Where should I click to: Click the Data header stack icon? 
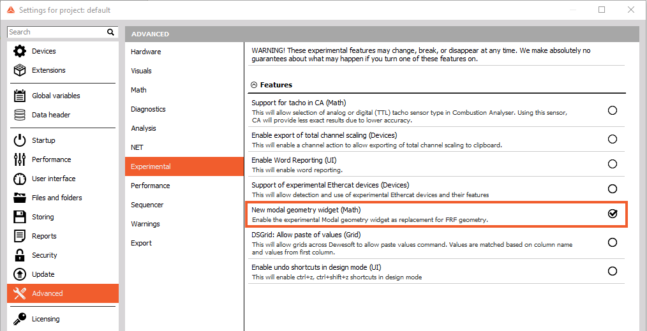19,115
